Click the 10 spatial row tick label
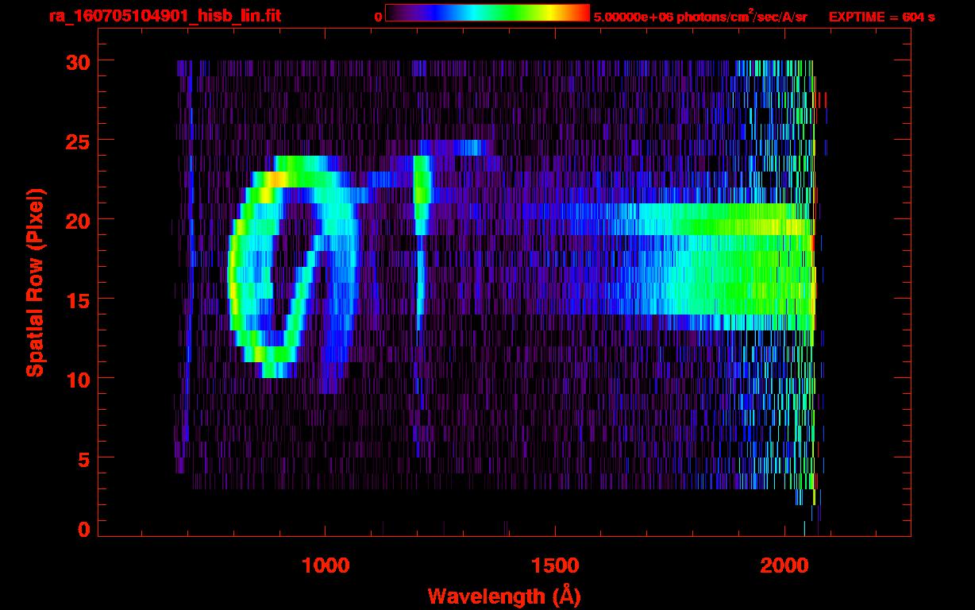 78,379
